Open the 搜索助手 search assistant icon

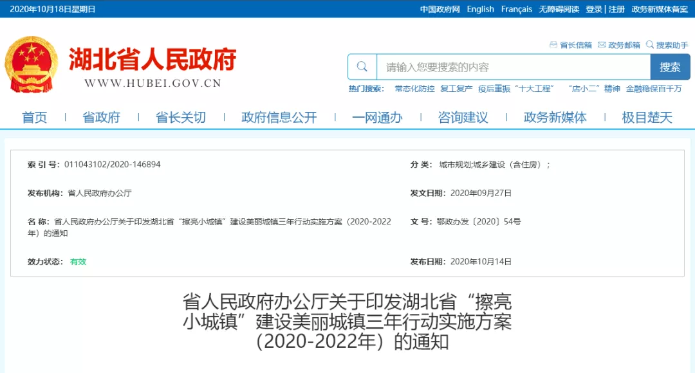coord(650,45)
